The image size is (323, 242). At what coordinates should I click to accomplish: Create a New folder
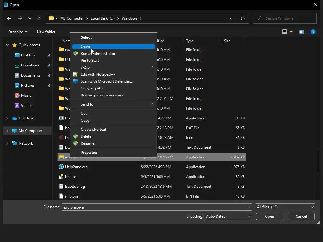point(46,32)
